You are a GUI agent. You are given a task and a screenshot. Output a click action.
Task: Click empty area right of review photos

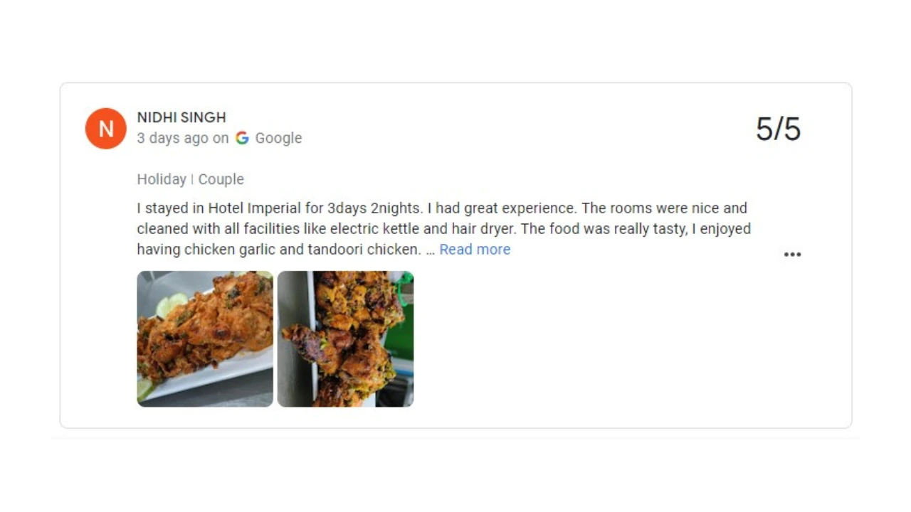point(605,338)
